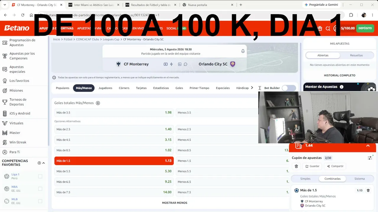378x212 pixels.
Task: Switch to the Estadísticas market tab
Action: (161, 88)
